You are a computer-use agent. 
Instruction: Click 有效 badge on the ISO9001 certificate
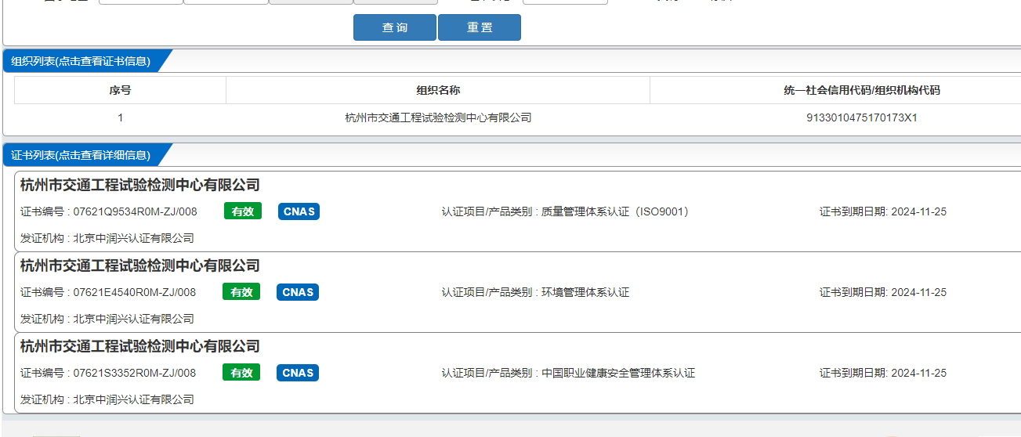coord(242,211)
